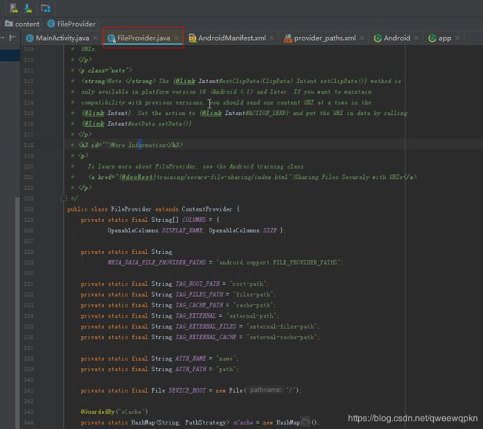
Task: Click the TAG_EXTERNAL_CACHE constant
Action: (x=206, y=337)
